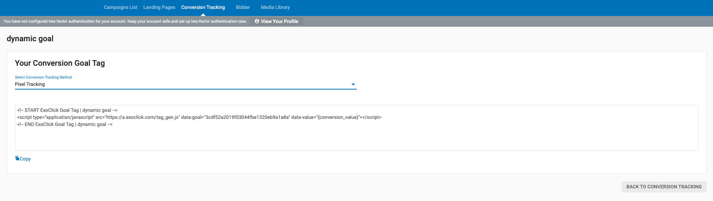This screenshot has width=713, height=201.
Task: Go to the Bidder tab
Action: [x=243, y=7]
